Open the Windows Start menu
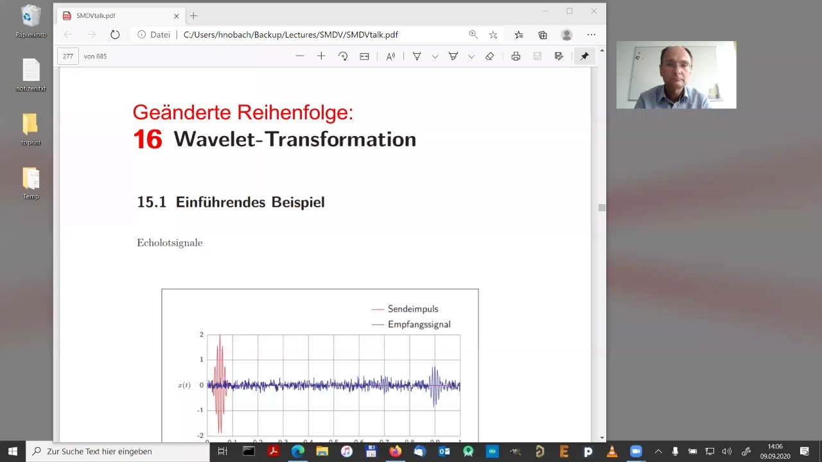 [x=13, y=451]
